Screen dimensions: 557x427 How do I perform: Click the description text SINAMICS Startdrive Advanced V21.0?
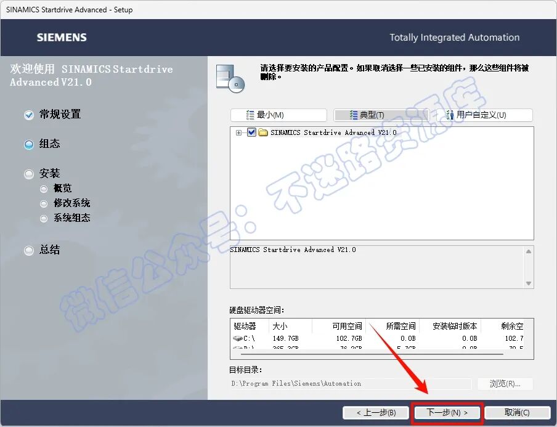click(293, 250)
